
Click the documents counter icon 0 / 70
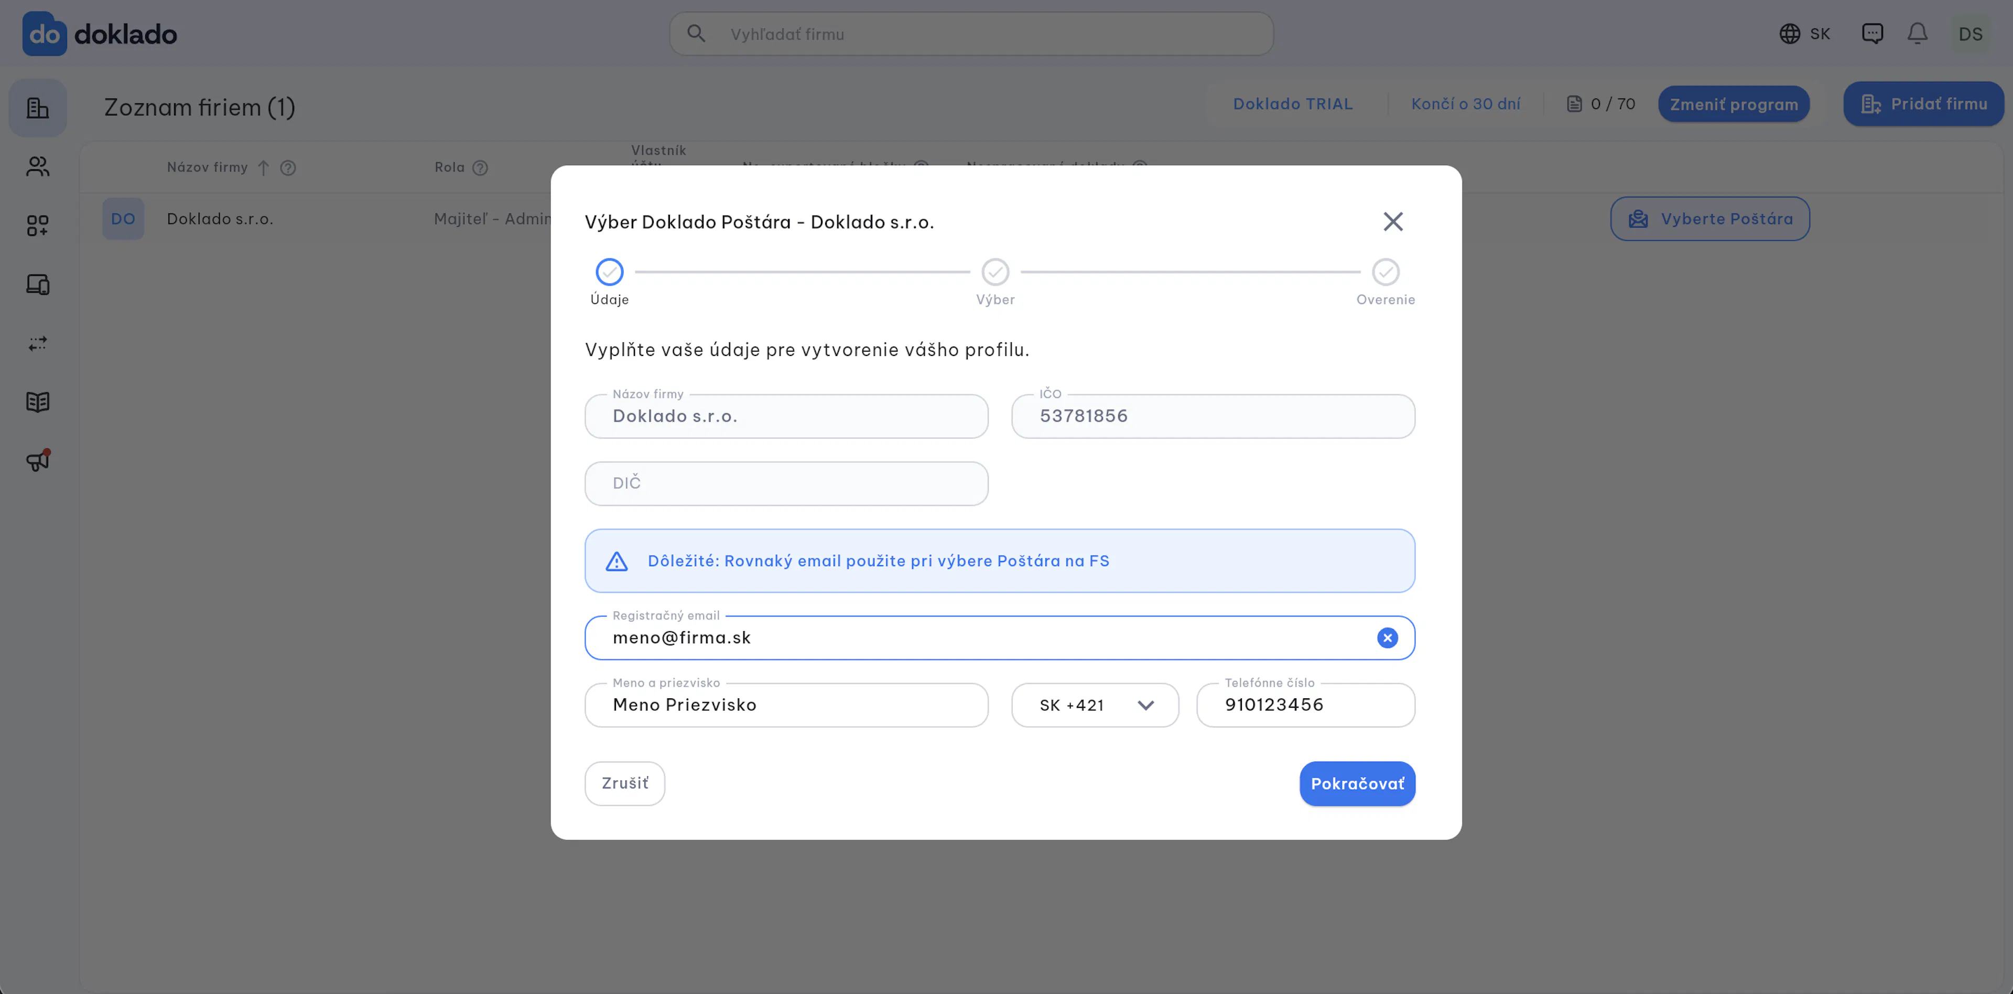[1574, 104]
